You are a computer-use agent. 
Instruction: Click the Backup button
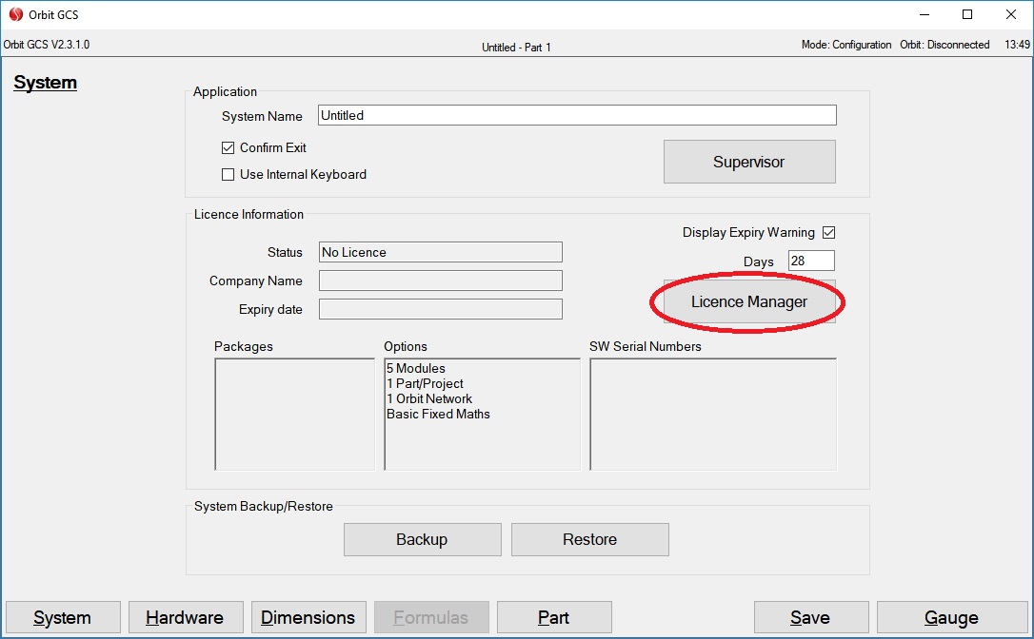click(422, 539)
